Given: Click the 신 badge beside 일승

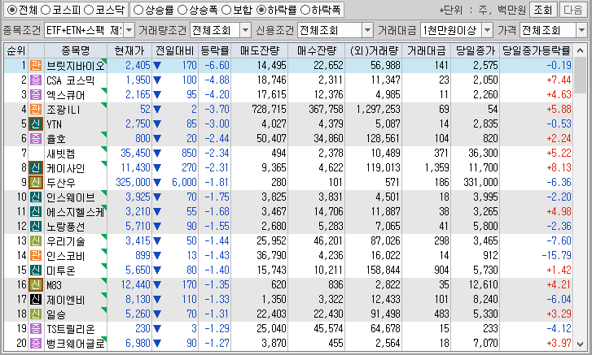Looking at the screenshot, I should (36, 314).
